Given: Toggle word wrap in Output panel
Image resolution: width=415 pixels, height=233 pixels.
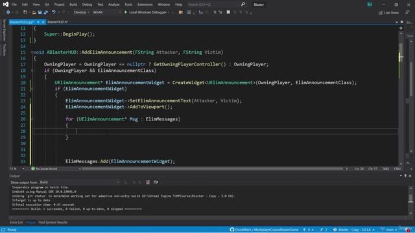Looking at the screenshot, I should pyautogui.click(x=156, y=183).
